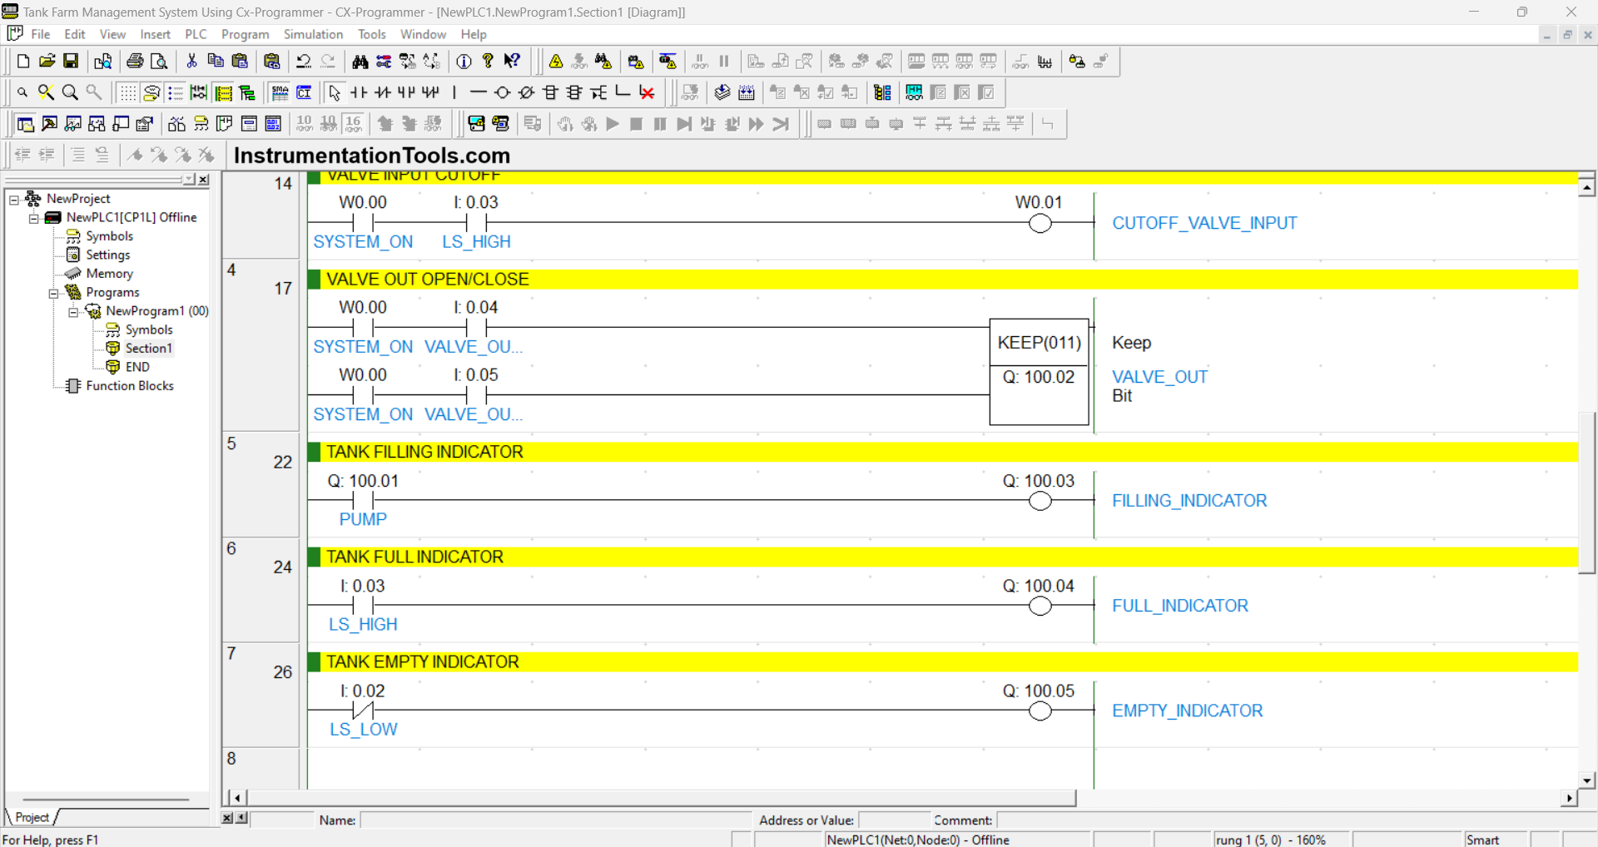Select Memory in the project tree

[109, 274]
